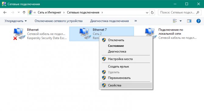Choose Создать ярлык in context menu

pyautogui.click(x=126, y=67)
